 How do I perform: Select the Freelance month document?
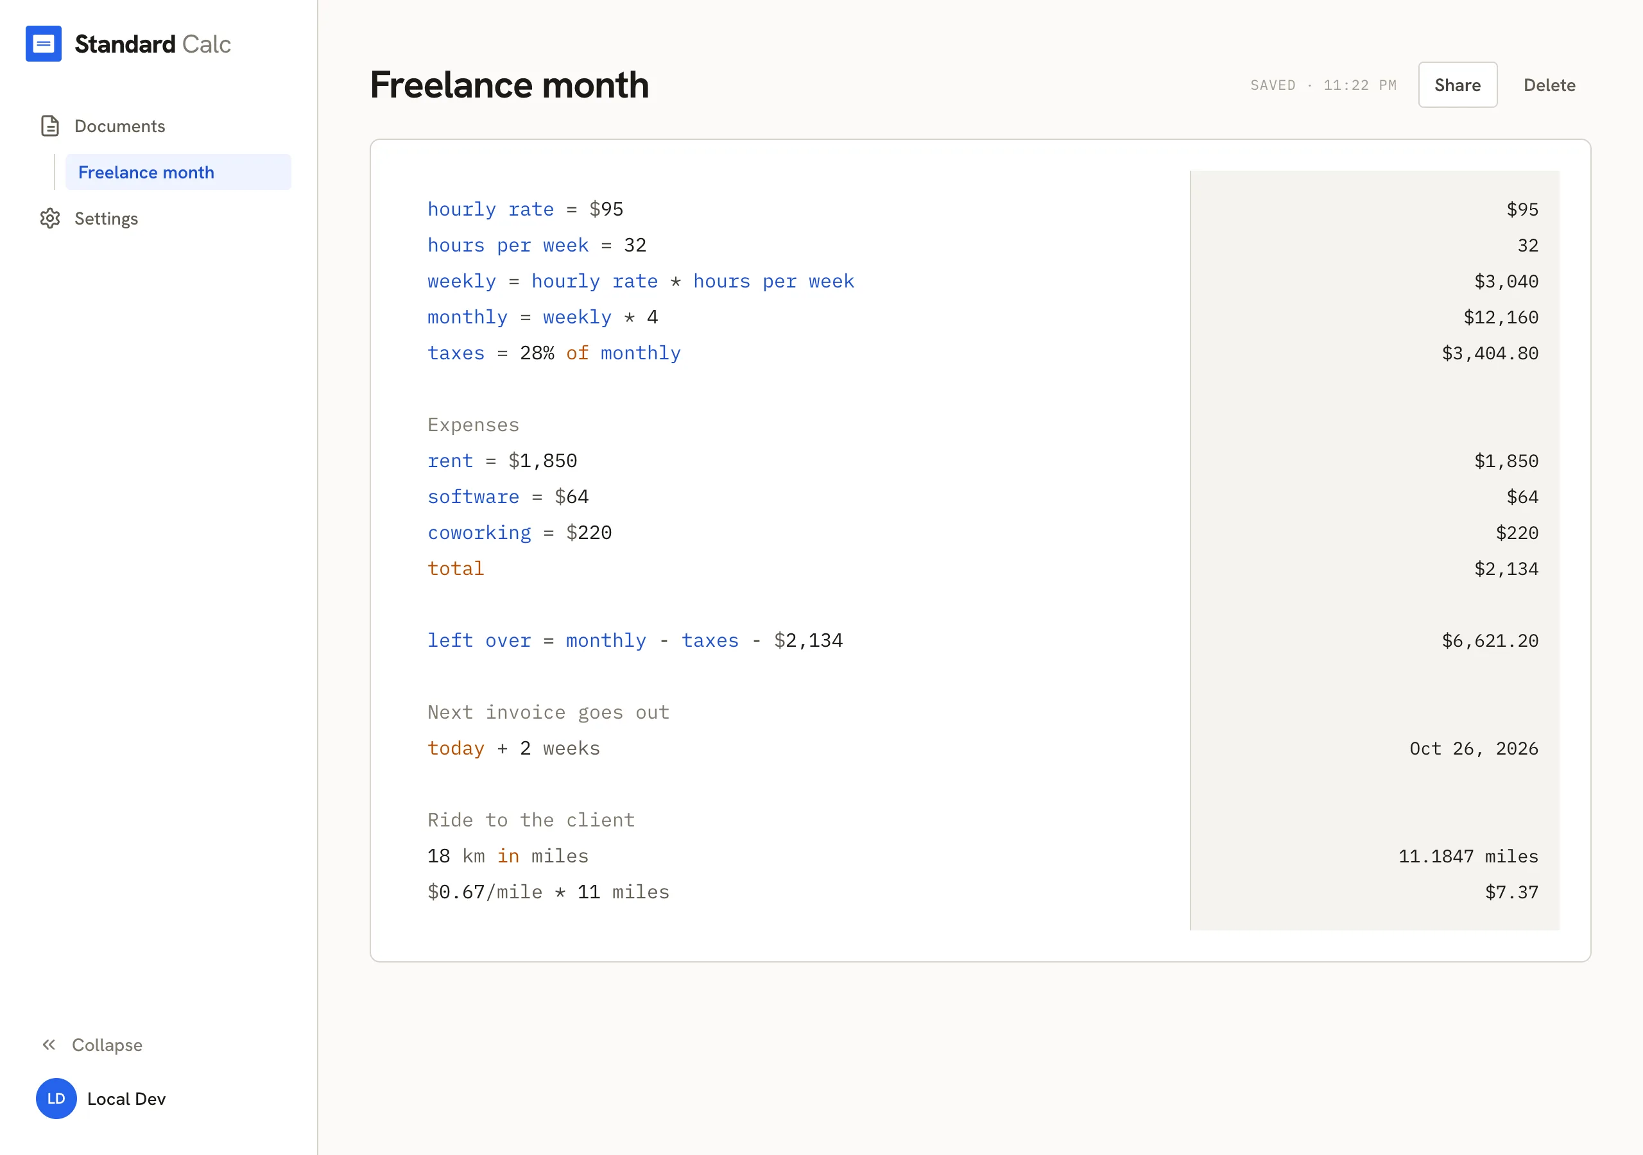coord(178,173)
